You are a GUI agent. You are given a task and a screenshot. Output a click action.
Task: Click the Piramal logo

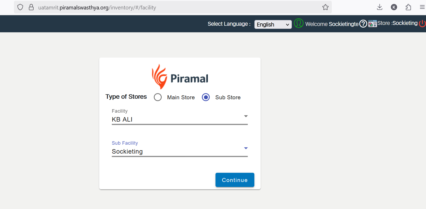pyautogui.click(x=180, y=77)
